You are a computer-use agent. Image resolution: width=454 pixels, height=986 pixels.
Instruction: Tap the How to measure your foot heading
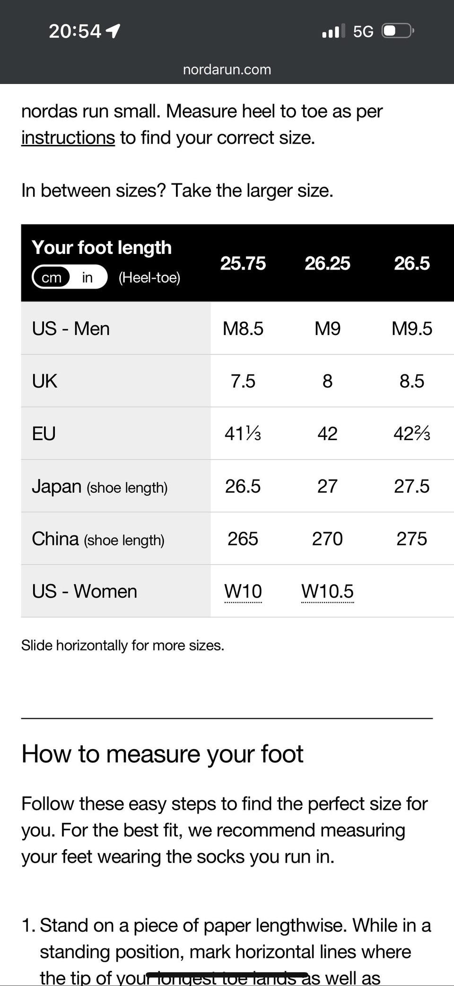(x=162, y=754)
